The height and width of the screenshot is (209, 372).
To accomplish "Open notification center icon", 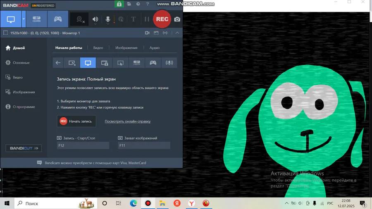I will click(x=362, y=203).
